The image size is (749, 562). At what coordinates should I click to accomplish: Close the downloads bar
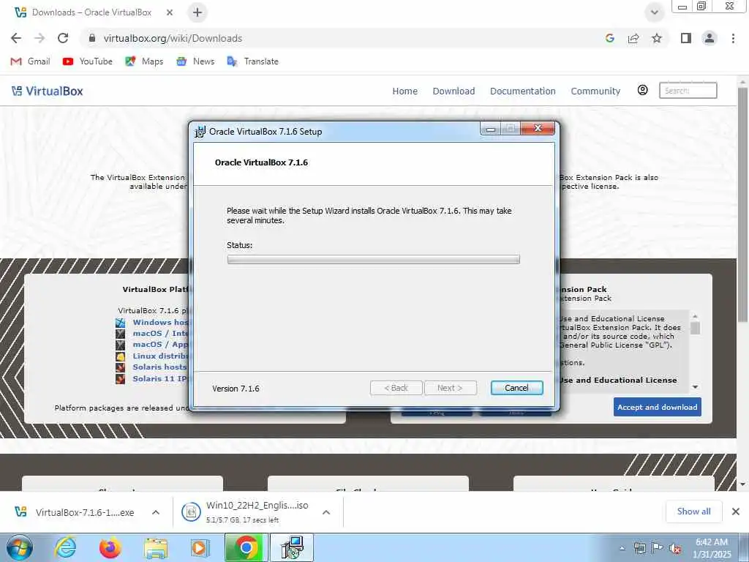tap(736, 512)
